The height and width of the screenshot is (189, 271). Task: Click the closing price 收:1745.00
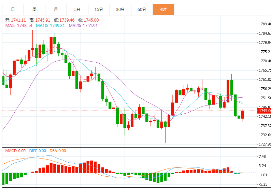coord(88,20)
